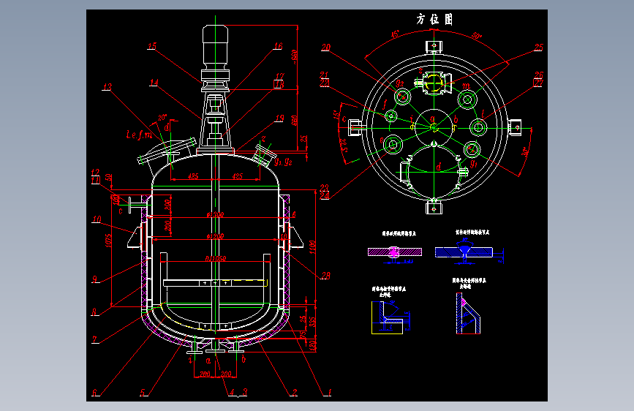
Task: Click part number 13 leader label
Action: (x=107, y=87)
